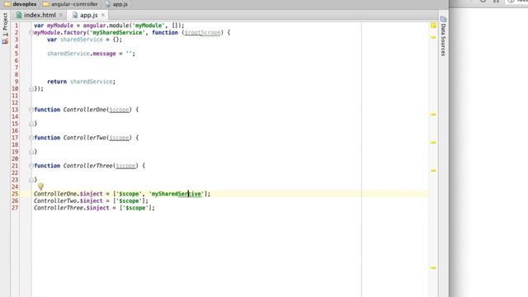The image size is (528, 297).
Task: Click ControllerTwo.$inject on line 26
Action: (x=68, y=201)
